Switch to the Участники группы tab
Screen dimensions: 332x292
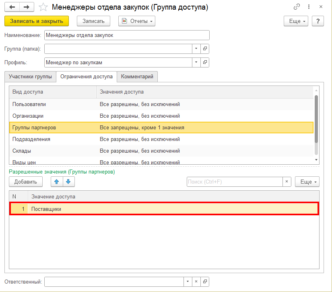pos(30,76)
